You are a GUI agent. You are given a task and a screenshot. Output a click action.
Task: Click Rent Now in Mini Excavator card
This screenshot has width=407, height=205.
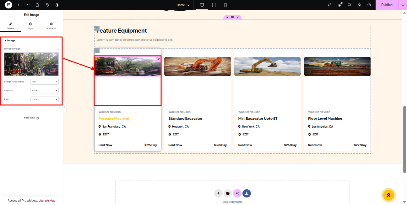point(245,145)
